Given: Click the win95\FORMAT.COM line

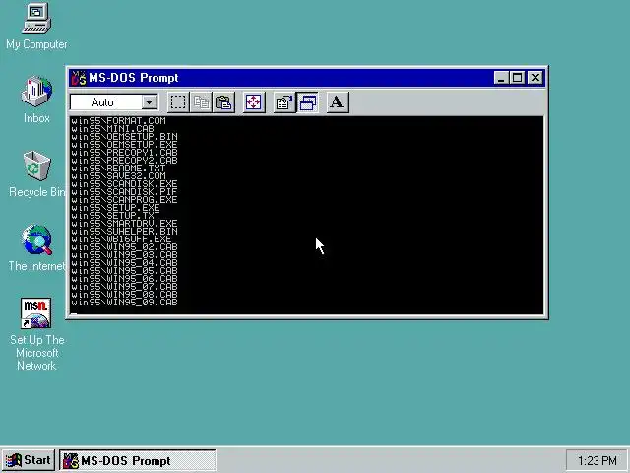Looking at the screenshot, I should tap(118, 121).
